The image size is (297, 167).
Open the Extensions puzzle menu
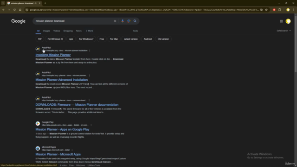(280, 10)
